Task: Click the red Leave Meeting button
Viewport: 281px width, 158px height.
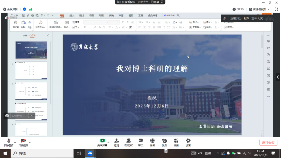Action: (x=268, y=143)
